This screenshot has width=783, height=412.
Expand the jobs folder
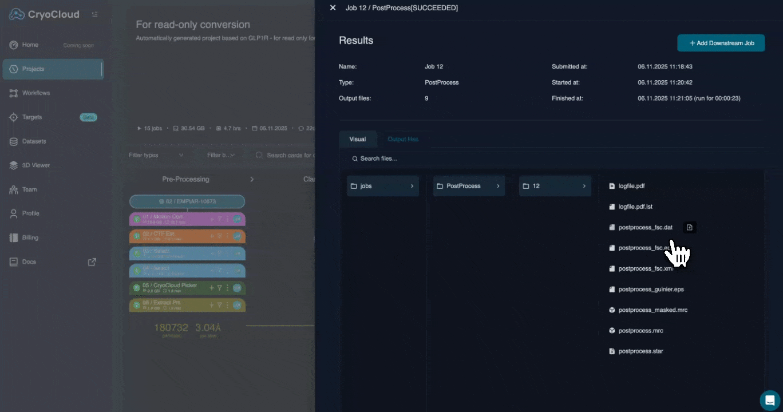coord(382,186)
